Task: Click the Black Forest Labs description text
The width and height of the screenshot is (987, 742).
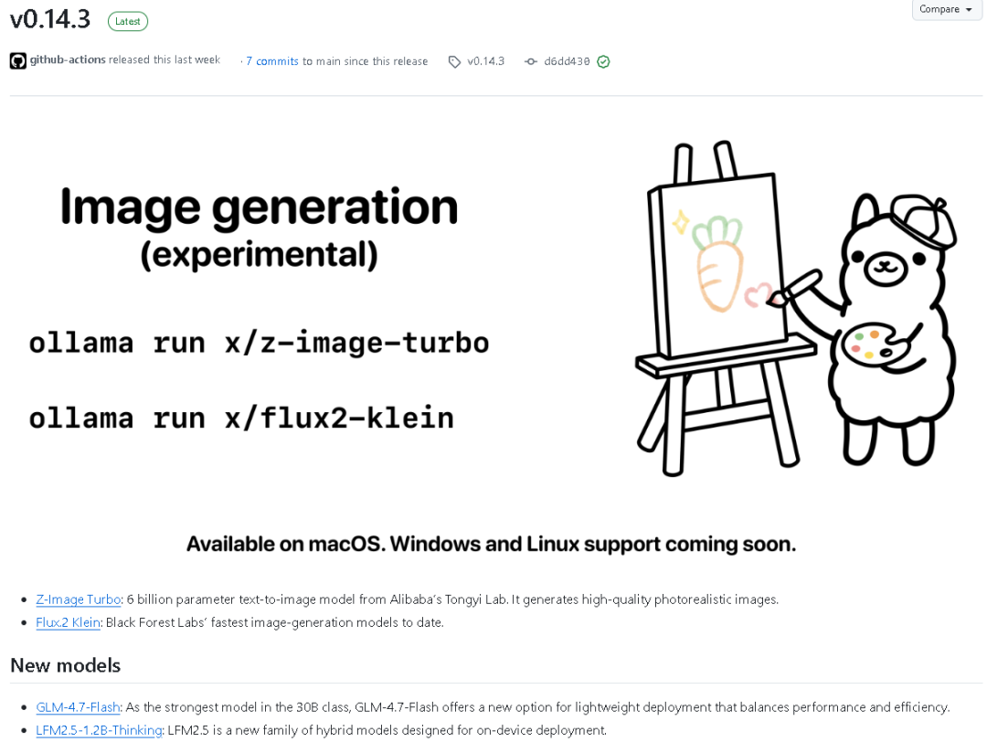Action: coord(274,622)
